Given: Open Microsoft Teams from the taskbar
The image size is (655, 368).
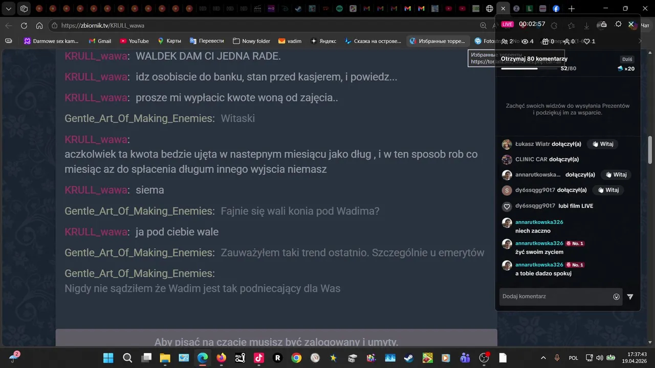Looking at the screenshot, I should [x=465, y=358].
